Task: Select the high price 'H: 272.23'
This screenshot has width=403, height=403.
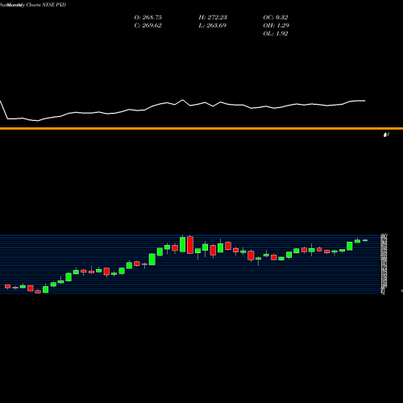Action: 213,18
